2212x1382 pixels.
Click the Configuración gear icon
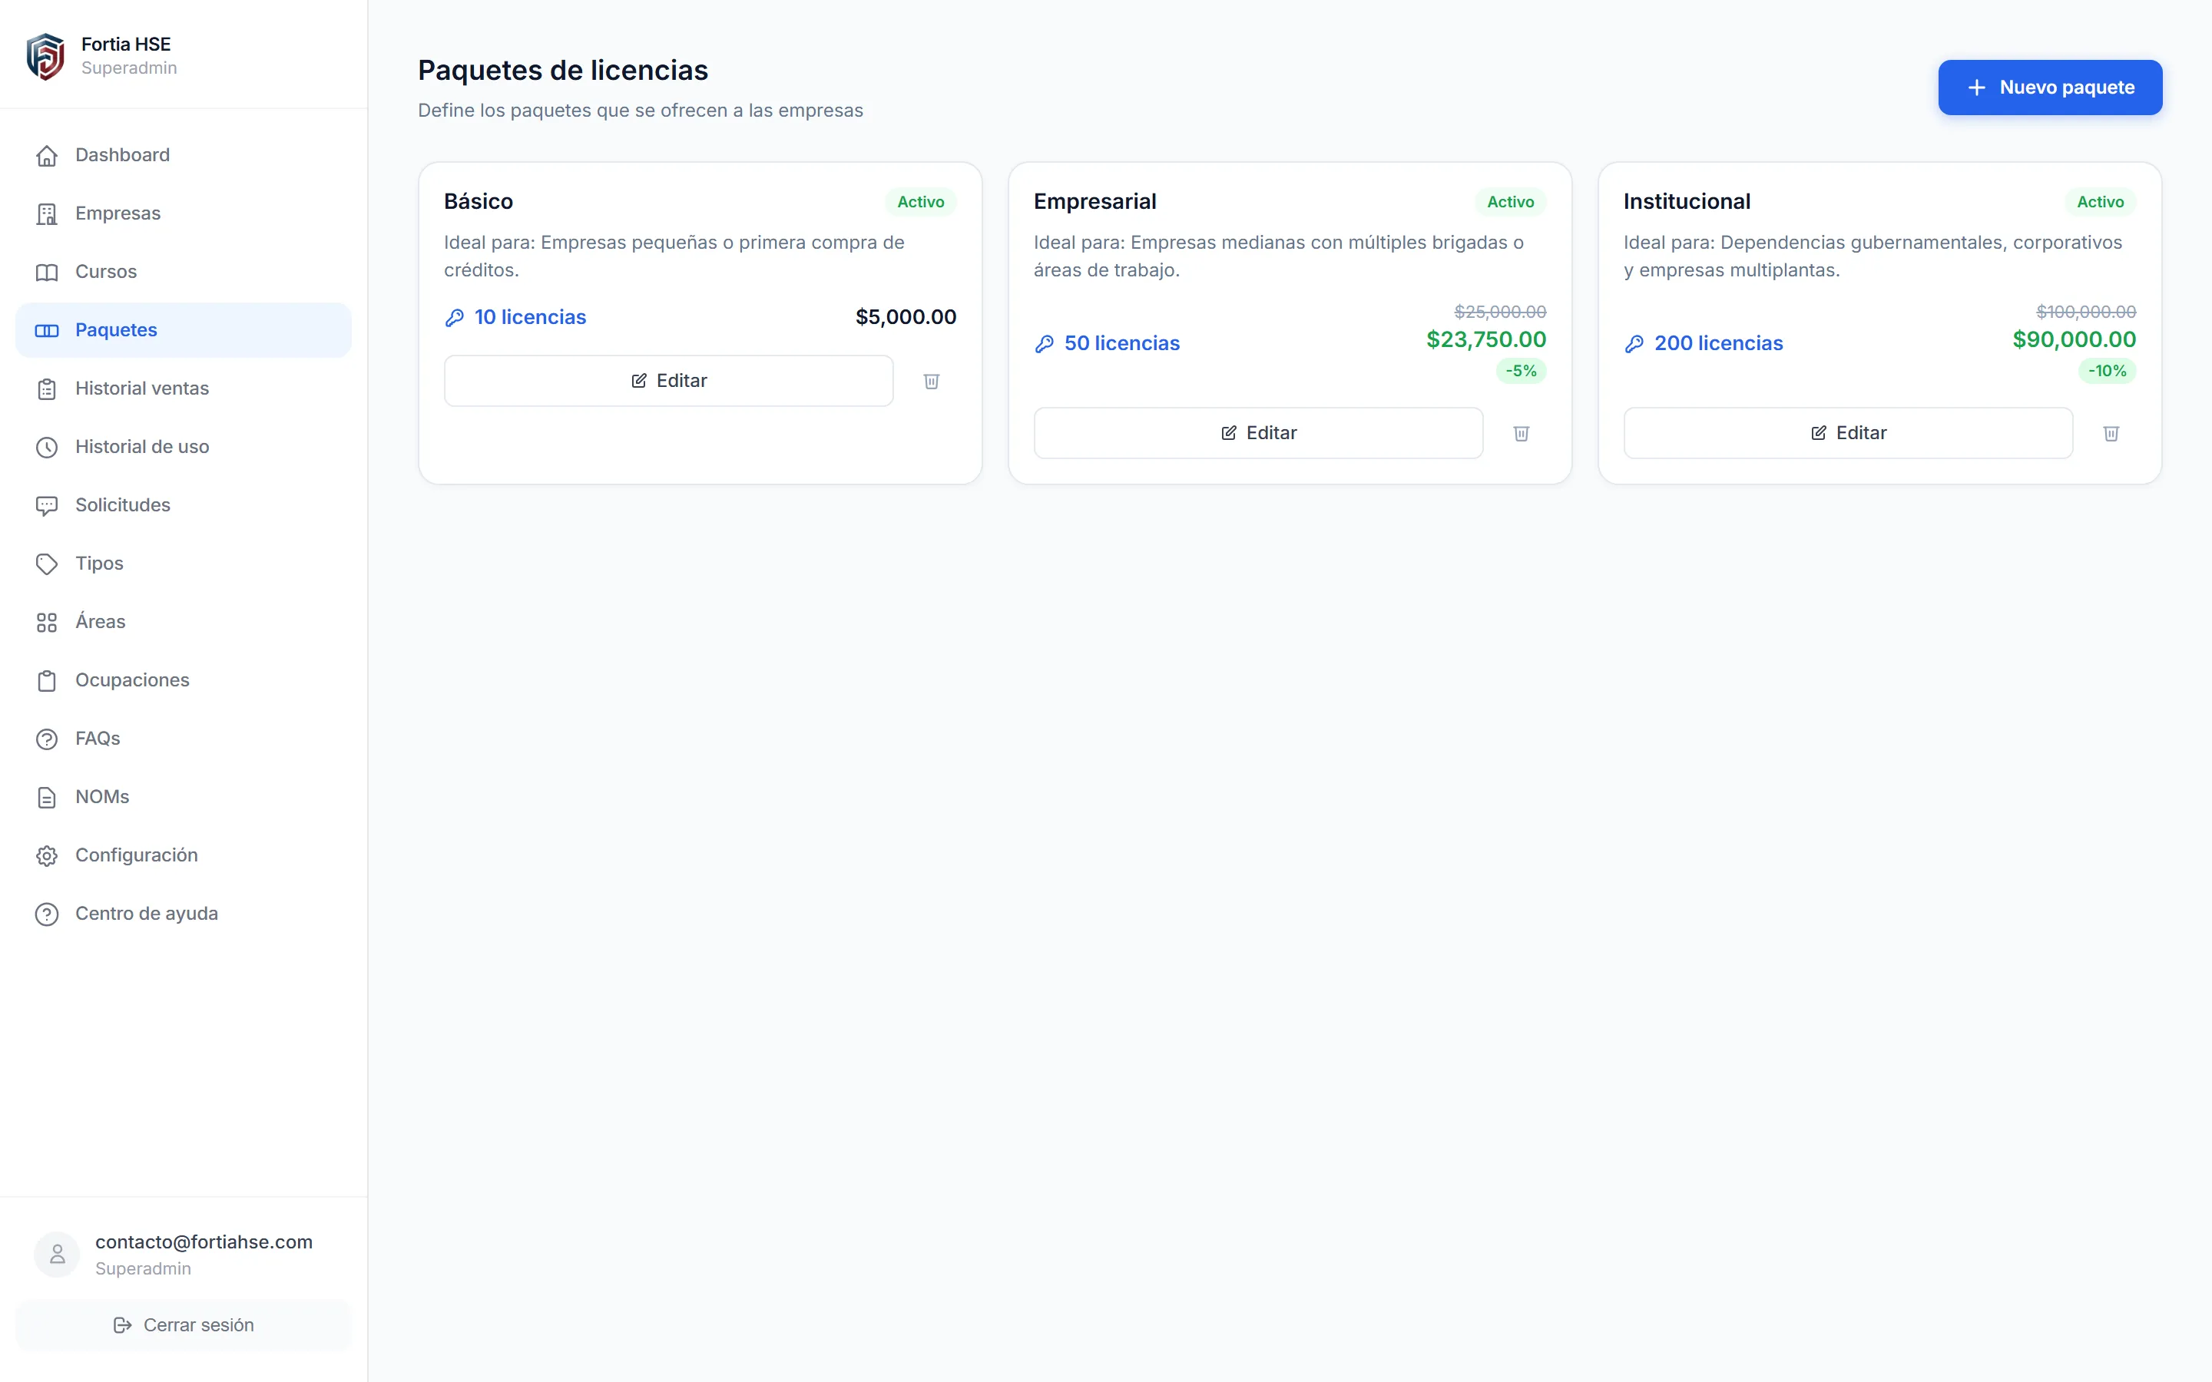(47, 855)
